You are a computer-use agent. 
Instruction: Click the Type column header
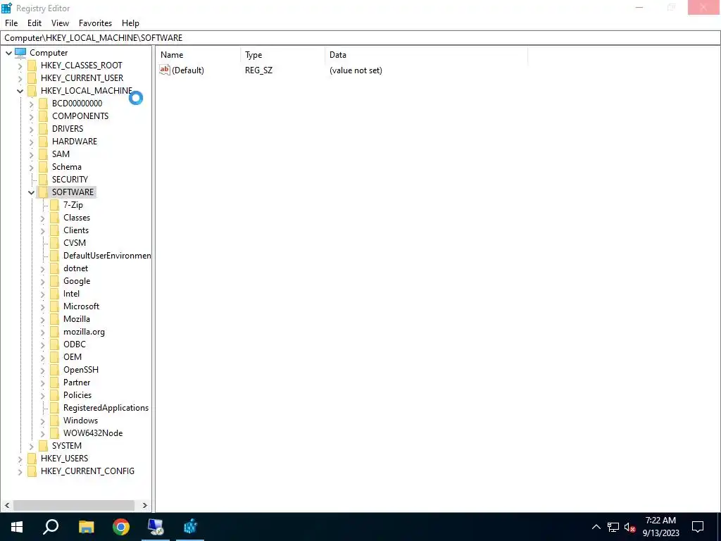[283, 55]
